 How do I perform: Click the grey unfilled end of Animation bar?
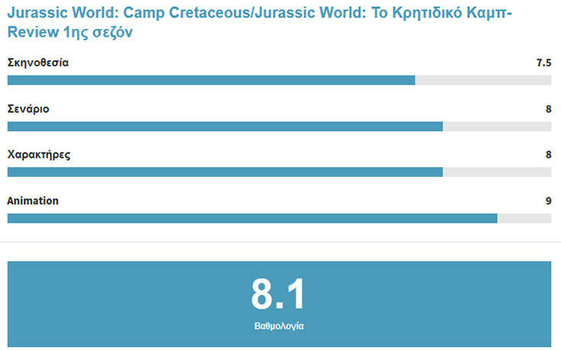click(x=524, y=218)
